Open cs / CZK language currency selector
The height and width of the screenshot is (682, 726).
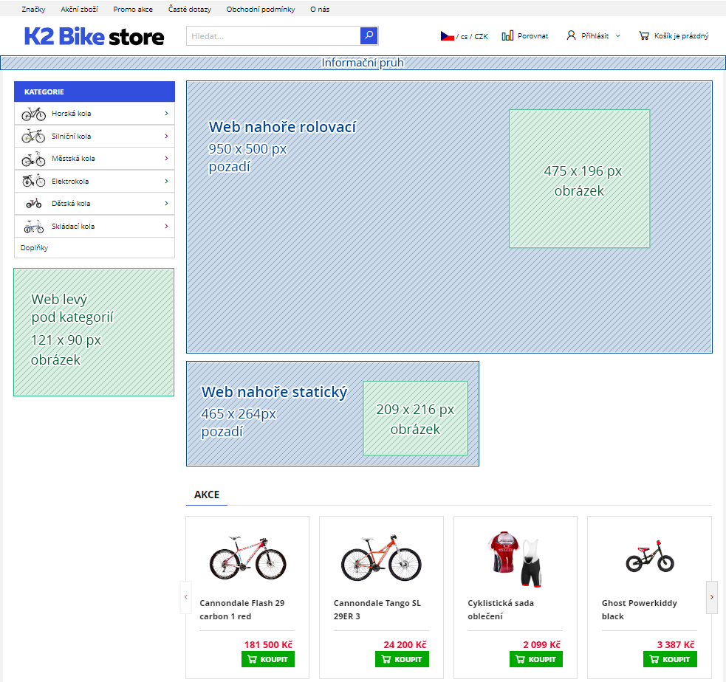[x=465, y=36]
